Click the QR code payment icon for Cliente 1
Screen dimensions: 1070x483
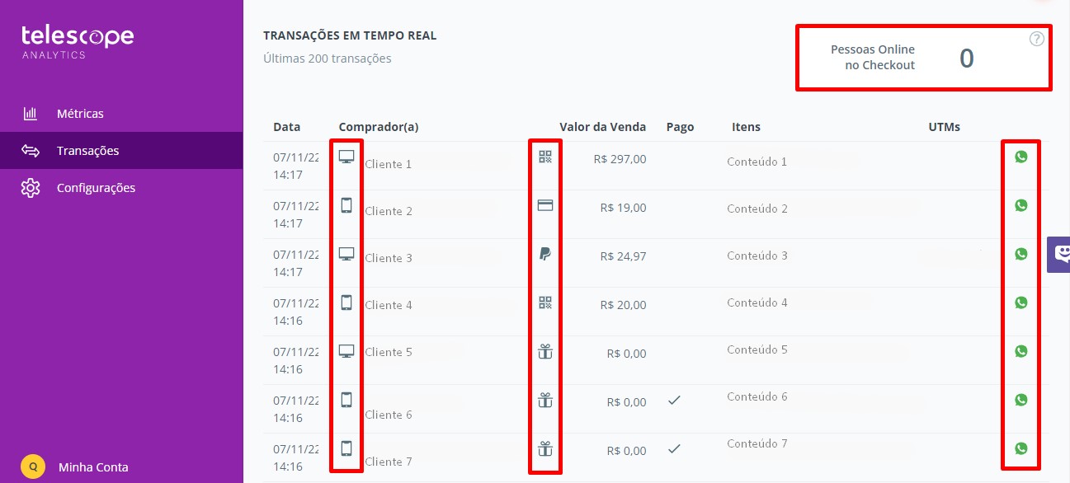[545, 157]
